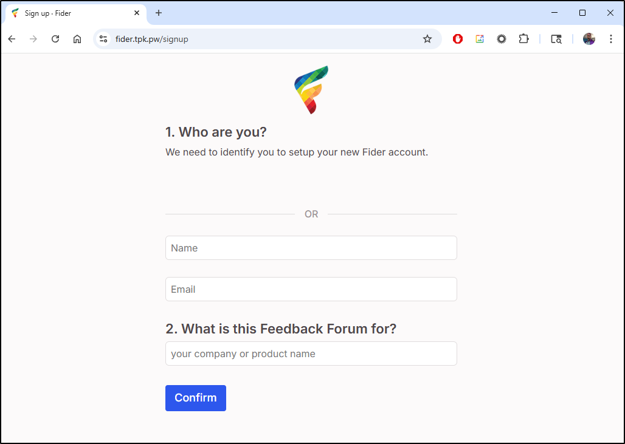Open the red ad blocker extension
This screenshot has height=444, width=625.
point(458,39)
